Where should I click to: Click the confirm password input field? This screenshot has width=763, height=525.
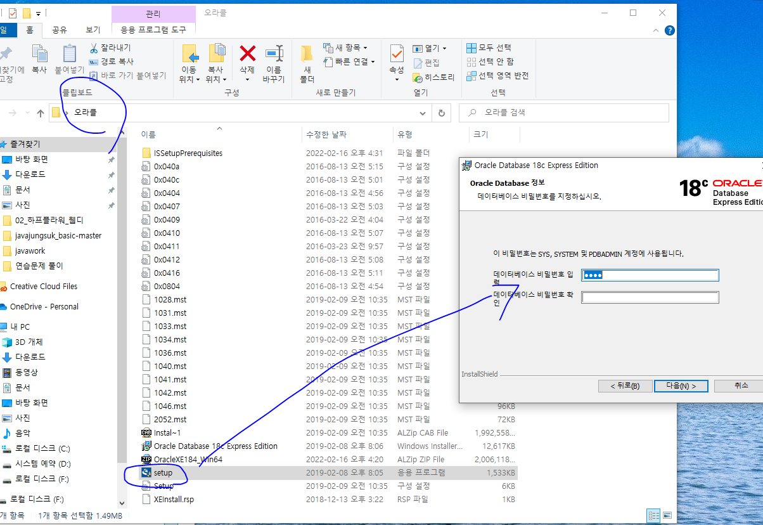[650, 297]
